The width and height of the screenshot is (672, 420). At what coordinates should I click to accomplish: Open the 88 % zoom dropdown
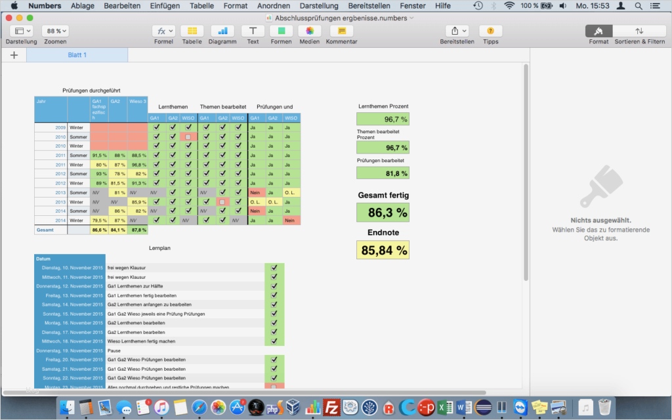[56, 31]
